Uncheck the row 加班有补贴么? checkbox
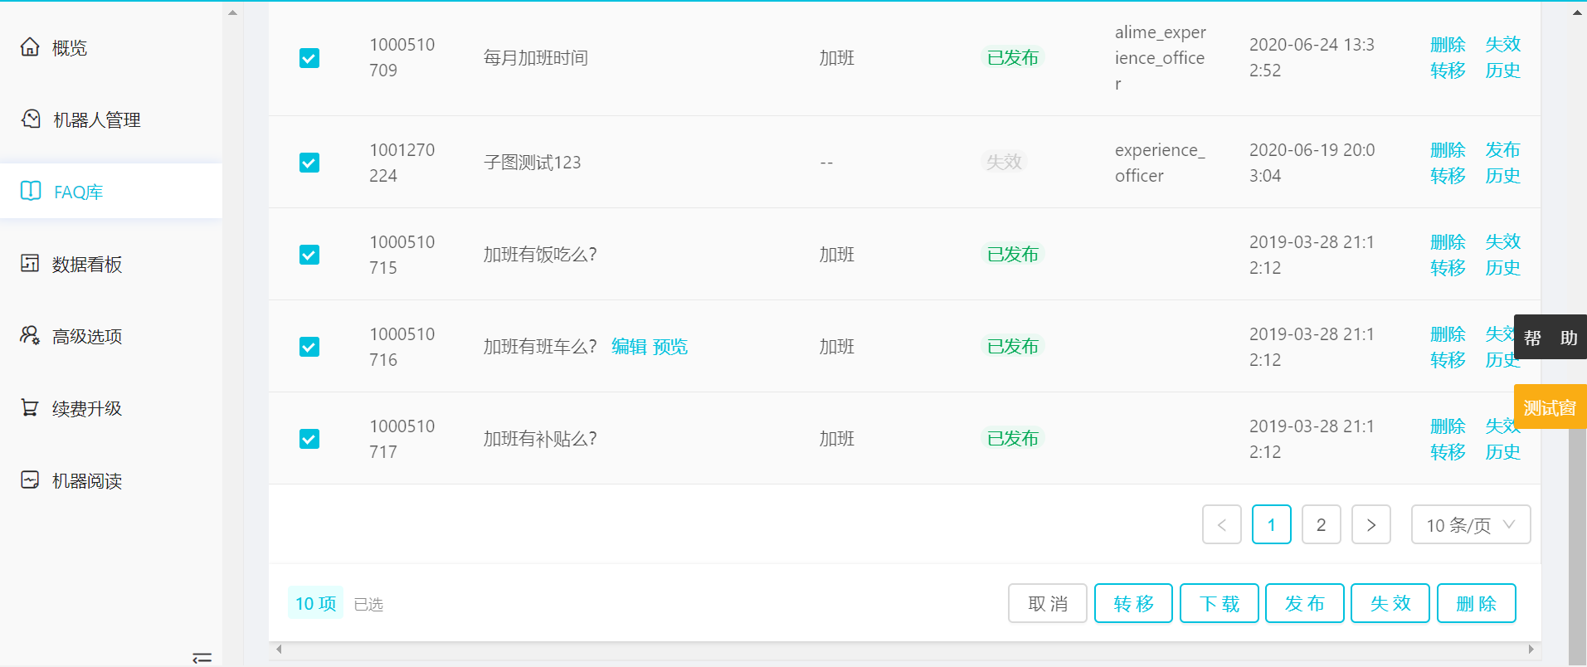Image resolution: width=1587 pixels, height=667 pixels. click(x=309, y=439)
